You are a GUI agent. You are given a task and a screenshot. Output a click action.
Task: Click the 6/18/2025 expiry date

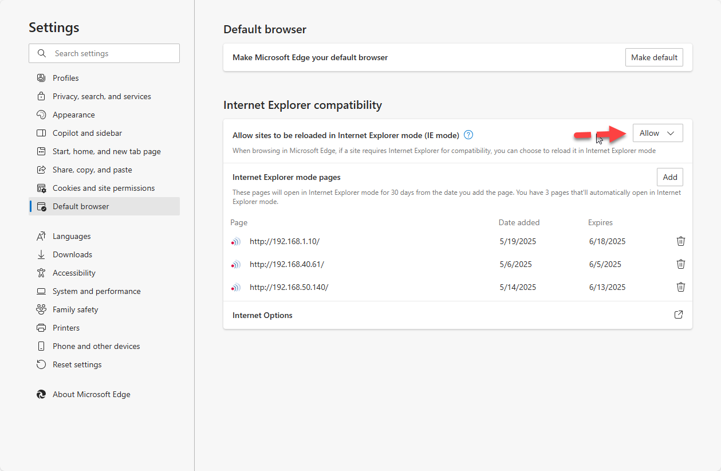coord(607,241)
